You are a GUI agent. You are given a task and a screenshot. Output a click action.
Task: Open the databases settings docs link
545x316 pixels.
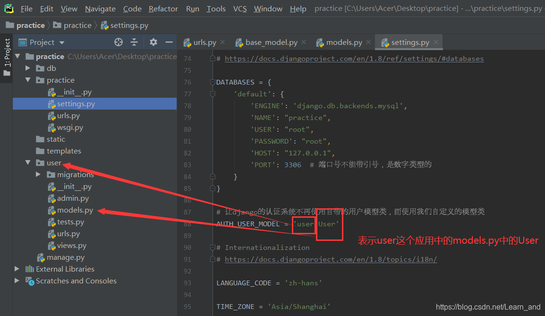[354, 59]
